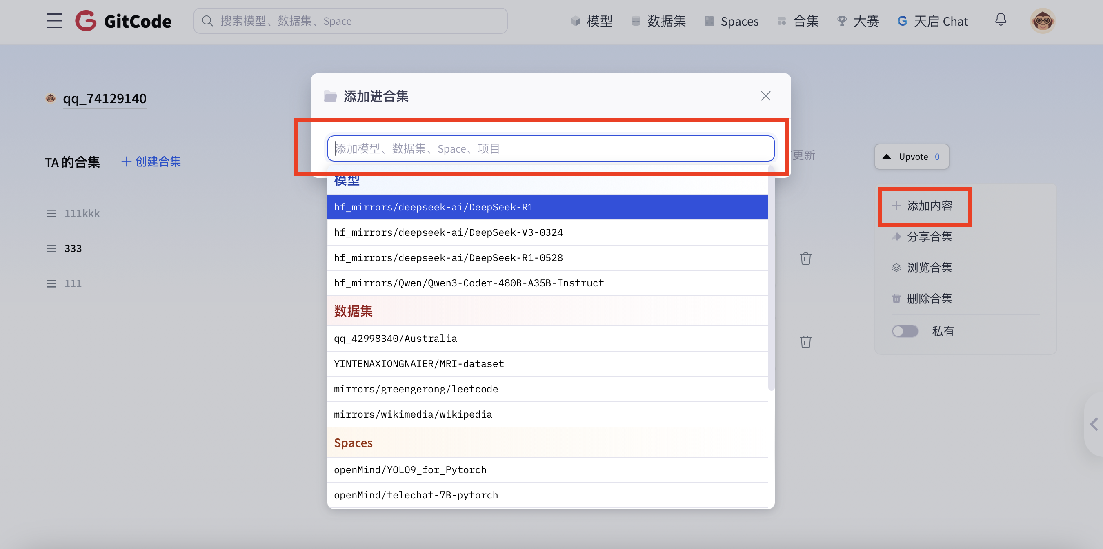Open the 合集 nav item
This screenshot has width=1103, height=549.
coord(798,21)
